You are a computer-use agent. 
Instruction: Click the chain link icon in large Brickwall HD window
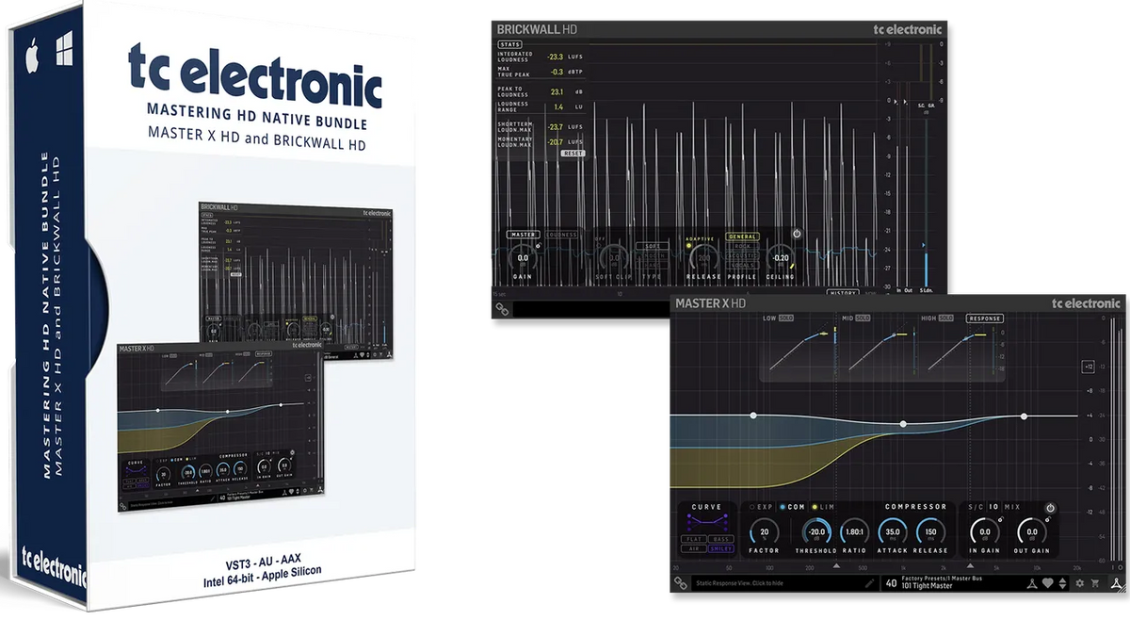[x=503, y=309]
